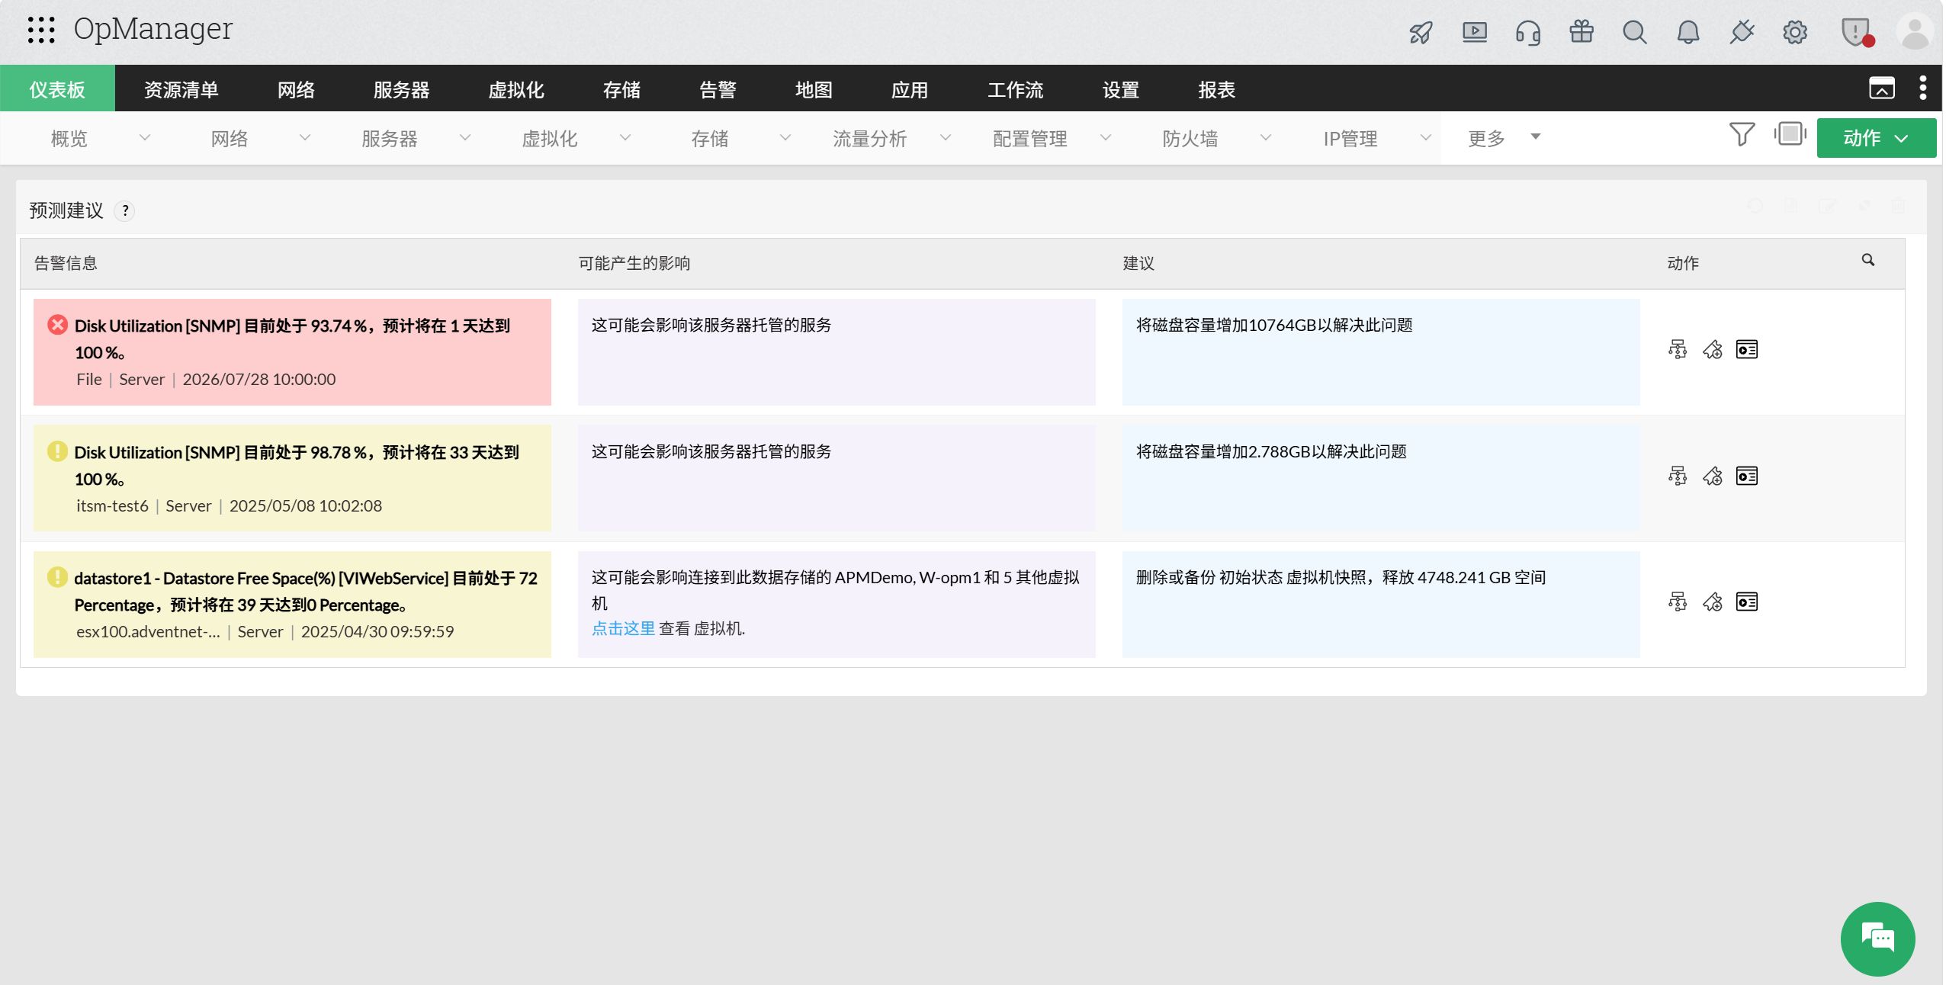The width and height of the screenshot is (1946, 985).
Task: Open the red Disk Utilization 93.74% alarm
Action: pyautogui.click(x=292, y=338)
